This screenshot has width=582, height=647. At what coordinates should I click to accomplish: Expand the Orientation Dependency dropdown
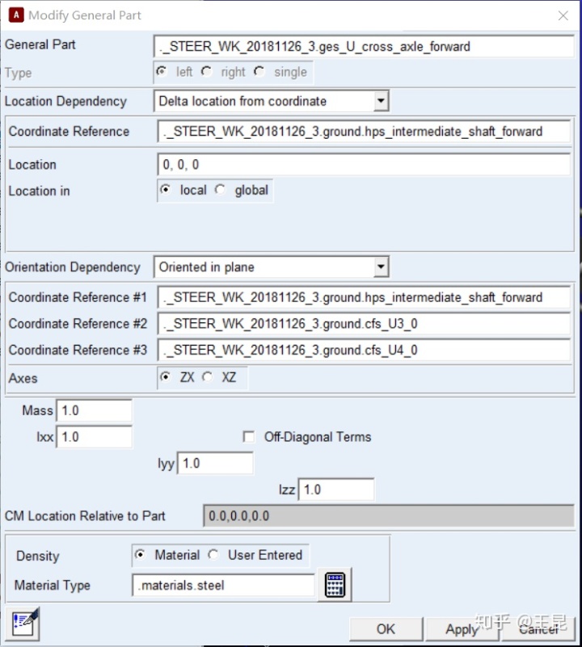381,267
